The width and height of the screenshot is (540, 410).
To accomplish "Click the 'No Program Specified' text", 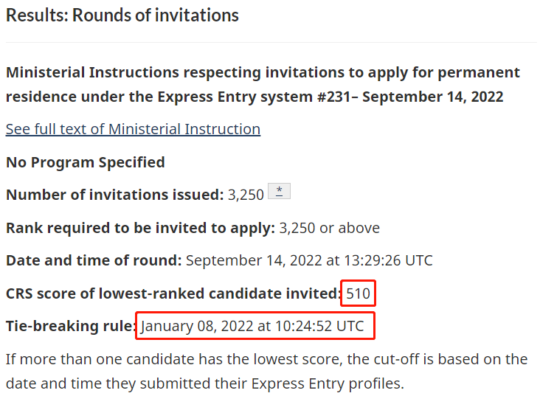I will coord(86,162).
